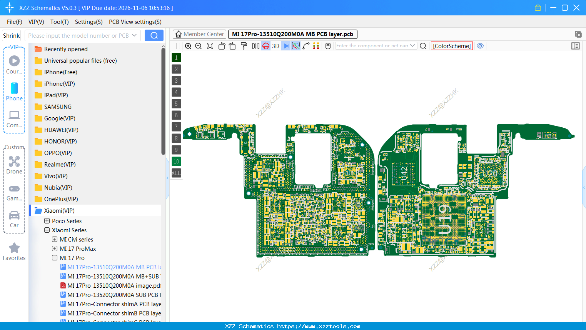Show ALL layers button

pos(176,173)
